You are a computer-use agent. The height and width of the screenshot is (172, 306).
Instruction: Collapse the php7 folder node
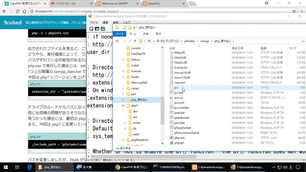click(x=123, y=106)
